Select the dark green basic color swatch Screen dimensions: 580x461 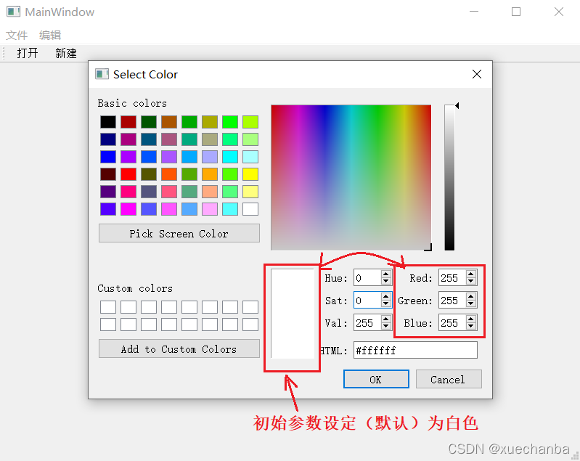click(x=149, y=122)
